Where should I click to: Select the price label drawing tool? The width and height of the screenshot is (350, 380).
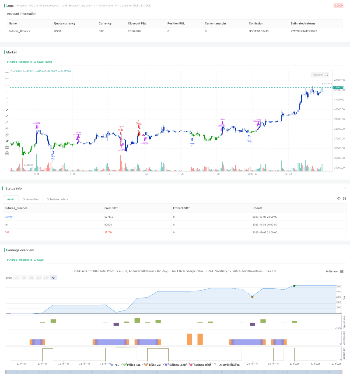(x=7, y=128)
